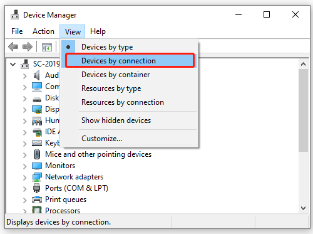
Task: Click the Back arrow toolbar icon
Action: pos(13,46)
